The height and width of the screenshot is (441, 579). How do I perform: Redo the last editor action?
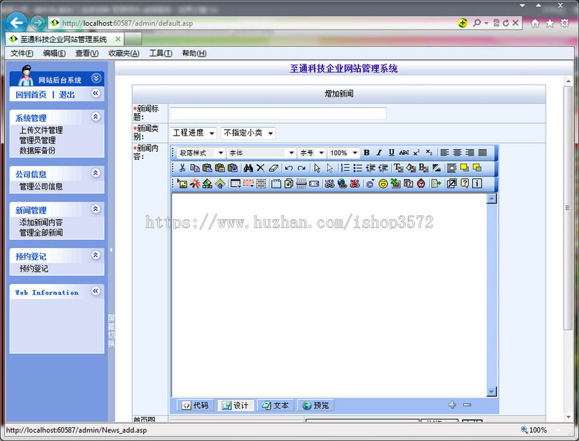301,168
